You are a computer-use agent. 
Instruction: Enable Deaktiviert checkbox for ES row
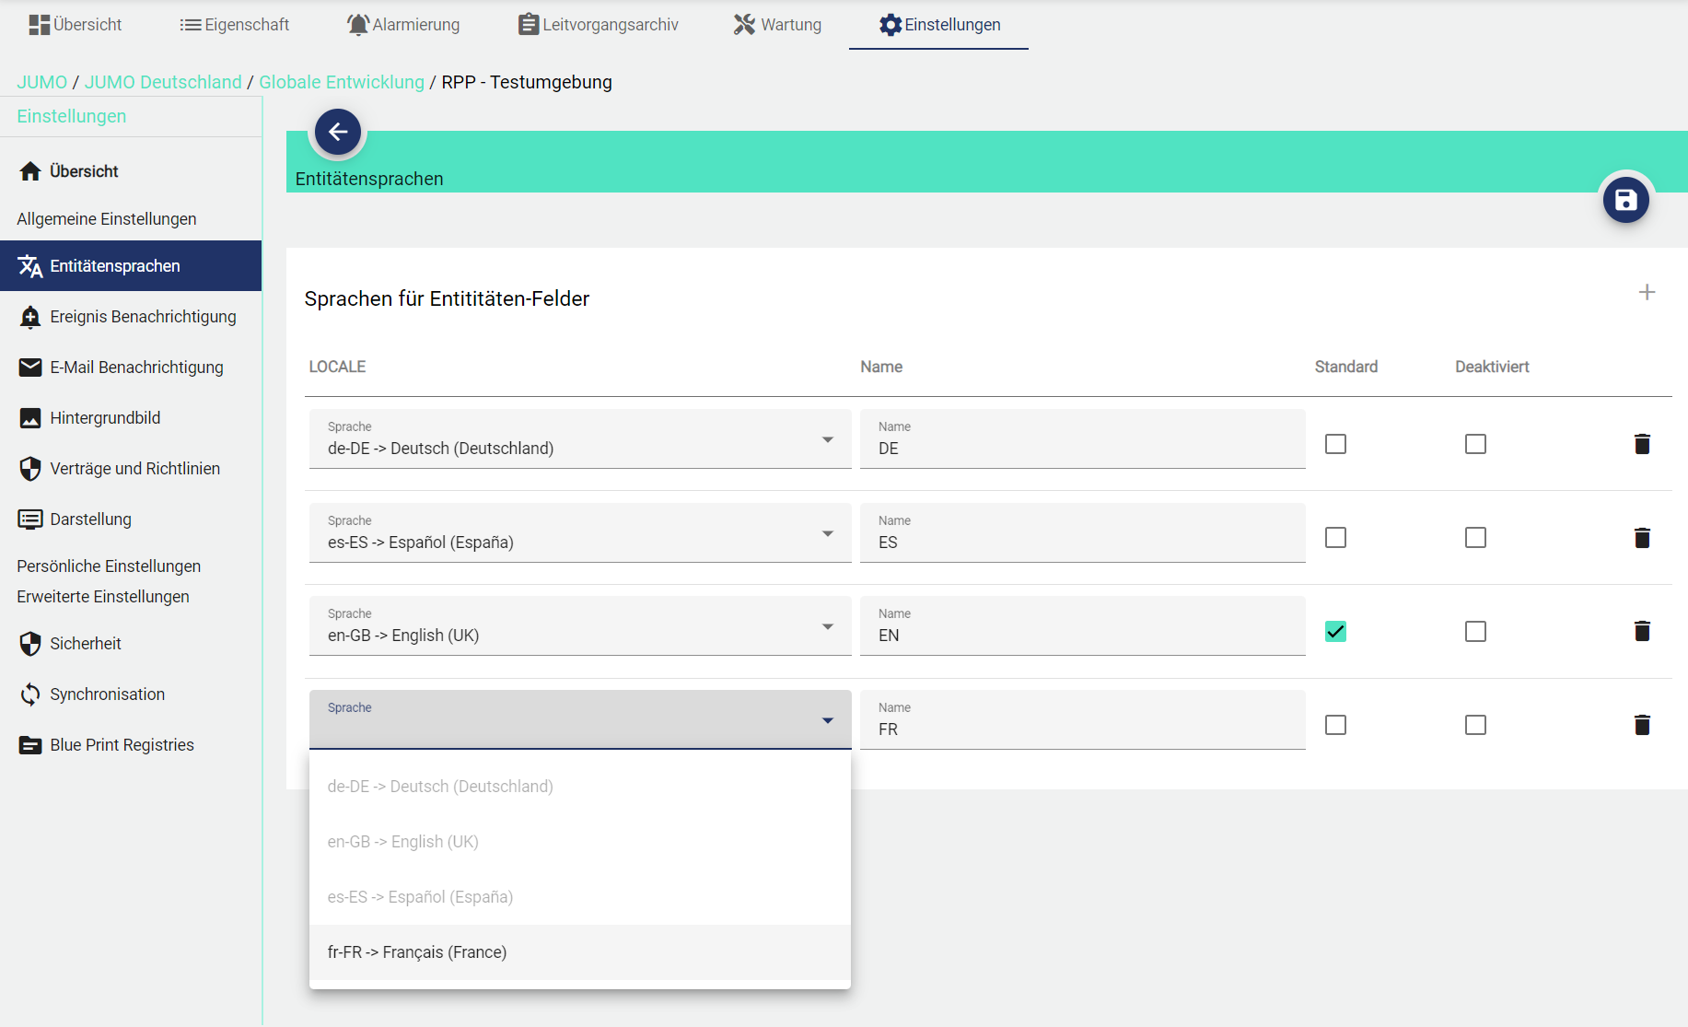(x=1475, y=538)
